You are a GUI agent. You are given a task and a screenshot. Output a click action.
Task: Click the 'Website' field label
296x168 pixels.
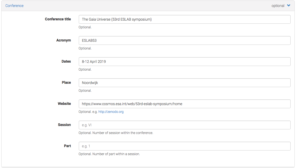[x=64, y=104]
